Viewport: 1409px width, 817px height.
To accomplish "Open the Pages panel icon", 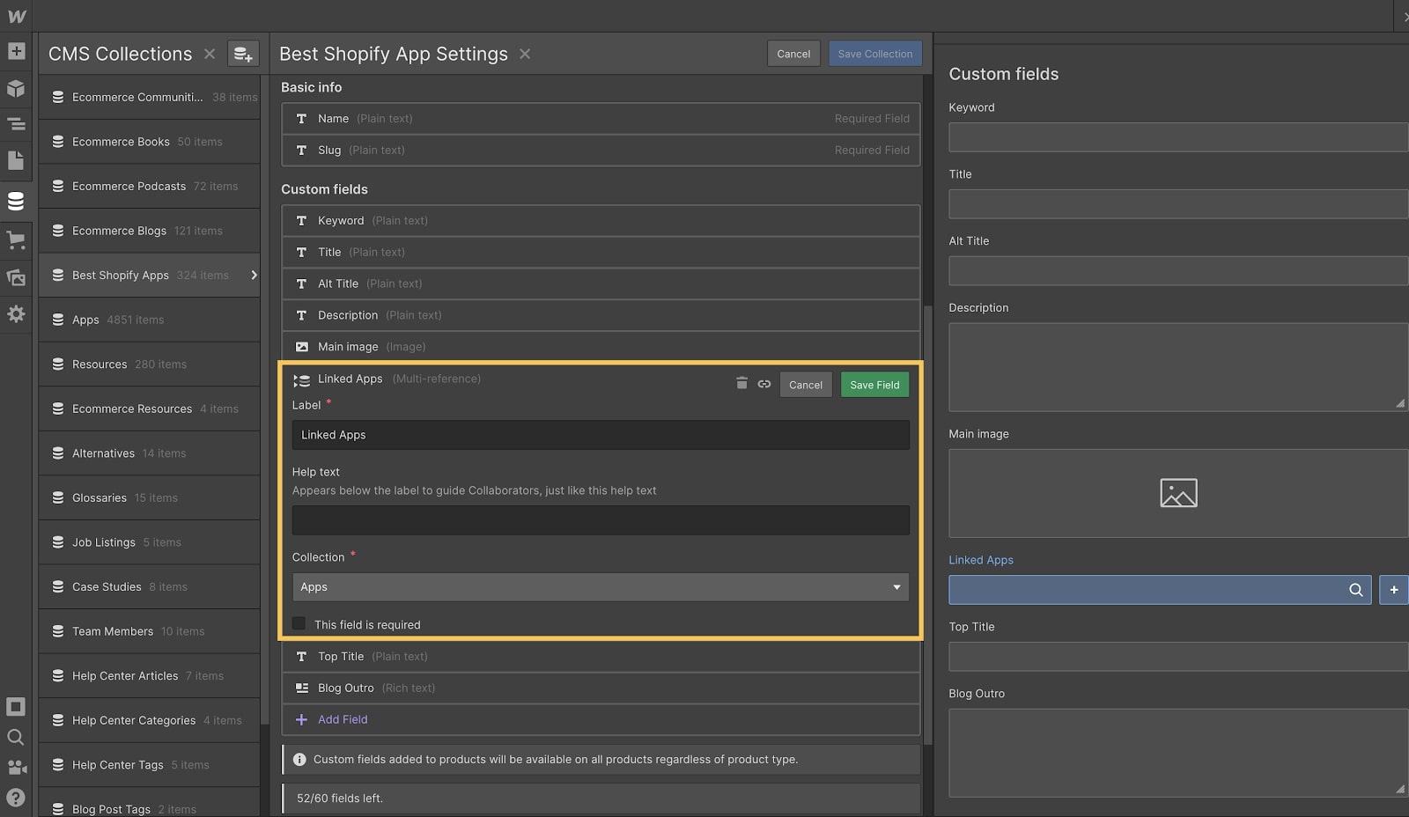I will 16,160.
